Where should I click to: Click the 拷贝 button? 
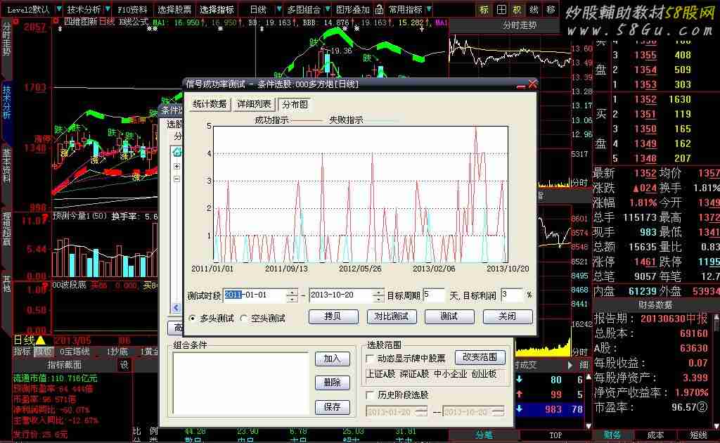point(333,316)
